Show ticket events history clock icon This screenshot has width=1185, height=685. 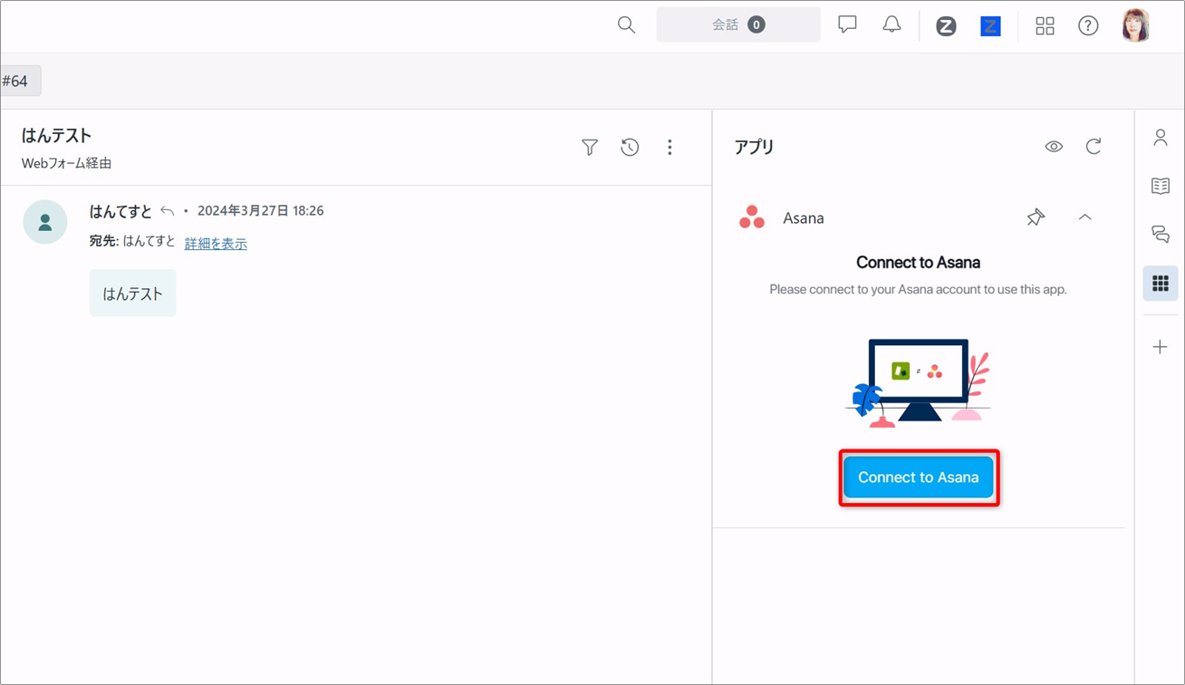click(x=630, y=147)
